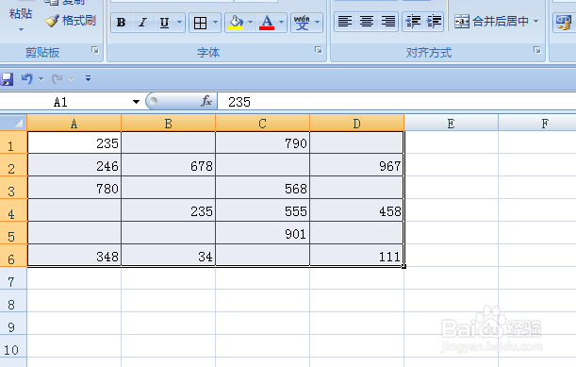Open the Name Box dropdown arrow
The image size is (576, 367).
(137, 102)
